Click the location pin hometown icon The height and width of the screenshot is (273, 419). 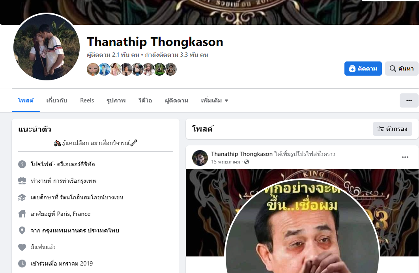coord(22,230)
